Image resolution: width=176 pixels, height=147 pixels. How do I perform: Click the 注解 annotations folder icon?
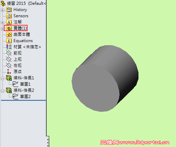9,22
